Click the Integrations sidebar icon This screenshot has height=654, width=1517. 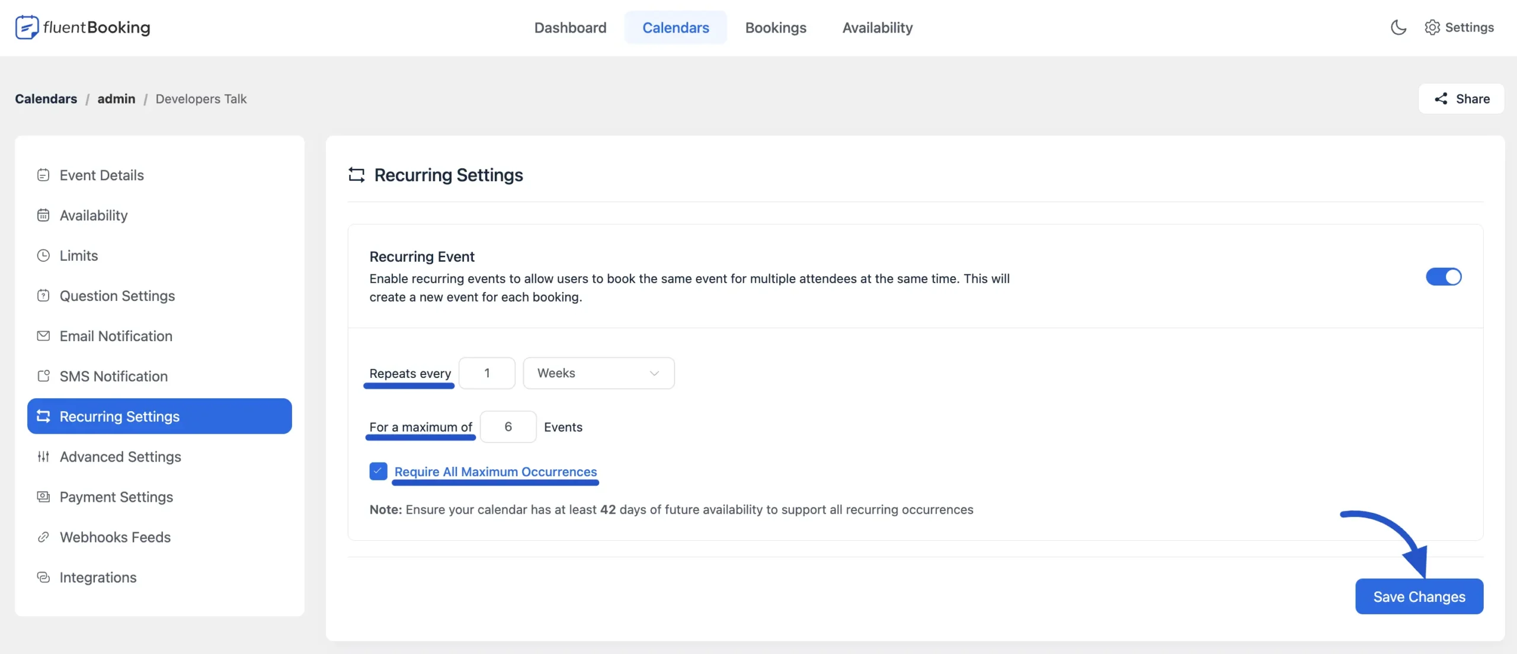43,578
